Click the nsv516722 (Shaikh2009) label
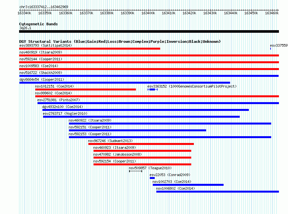Image resolution: width=288 pixels, height=214 pixels. click(x=41, y=73)
